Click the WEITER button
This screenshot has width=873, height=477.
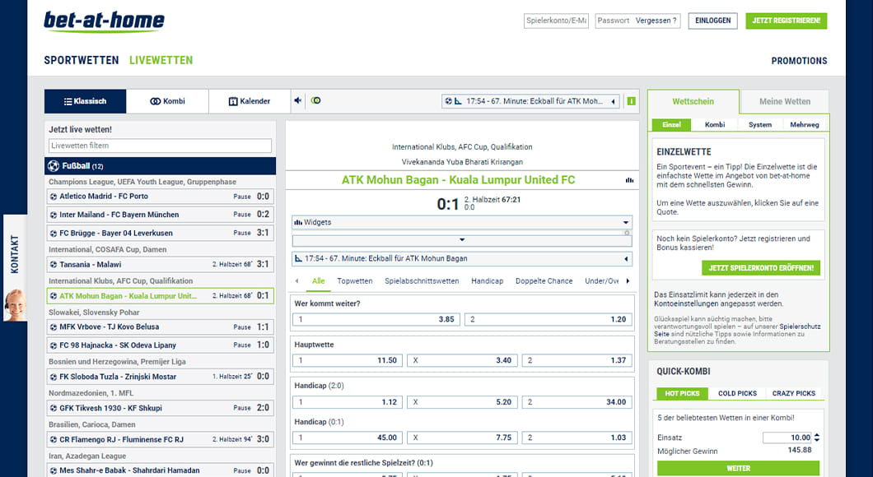[x=738, y=468]
